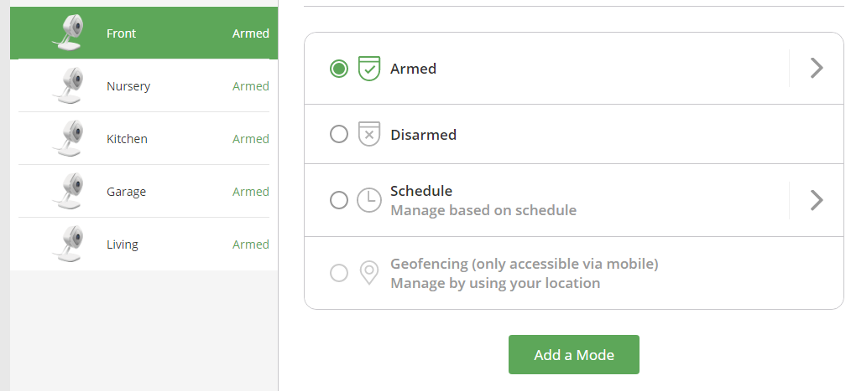851x391 pixels.
Task: Click the Living camera icon
Action: 70,244
